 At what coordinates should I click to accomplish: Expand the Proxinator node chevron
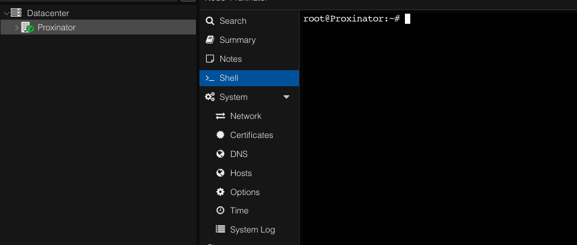pos(17,27)
